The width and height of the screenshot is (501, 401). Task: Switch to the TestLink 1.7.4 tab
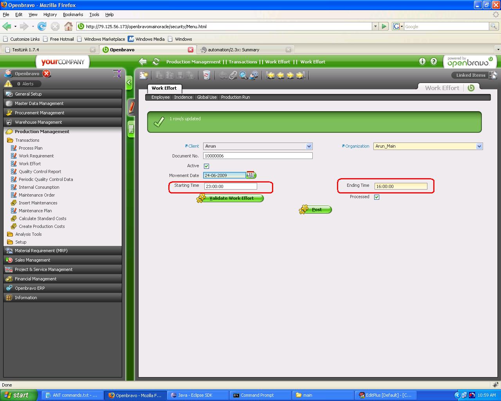(x=49, y=50)
